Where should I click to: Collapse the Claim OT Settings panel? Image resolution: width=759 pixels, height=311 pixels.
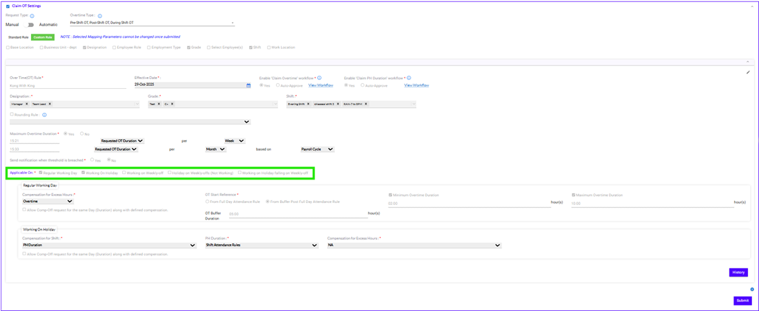click(751, 6)
